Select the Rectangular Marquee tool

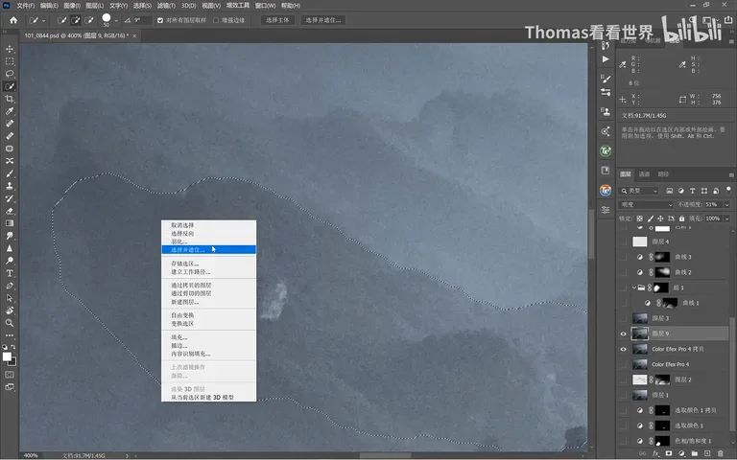pyautogui.click(x=10, y=61)
